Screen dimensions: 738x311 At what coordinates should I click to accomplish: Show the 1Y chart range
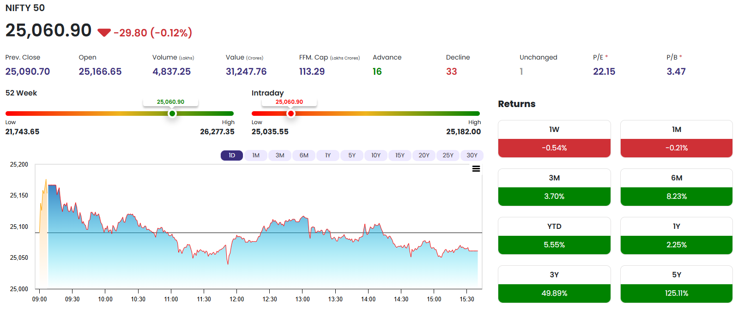pyautogui.click(x=328, y=155)
